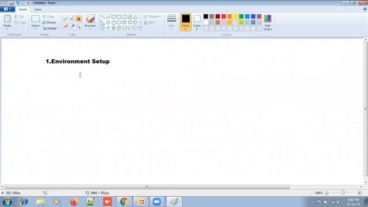The width and height of the screenshot is (368, 207).
Task: Select the Pencil tool
Action: point(66,19)
